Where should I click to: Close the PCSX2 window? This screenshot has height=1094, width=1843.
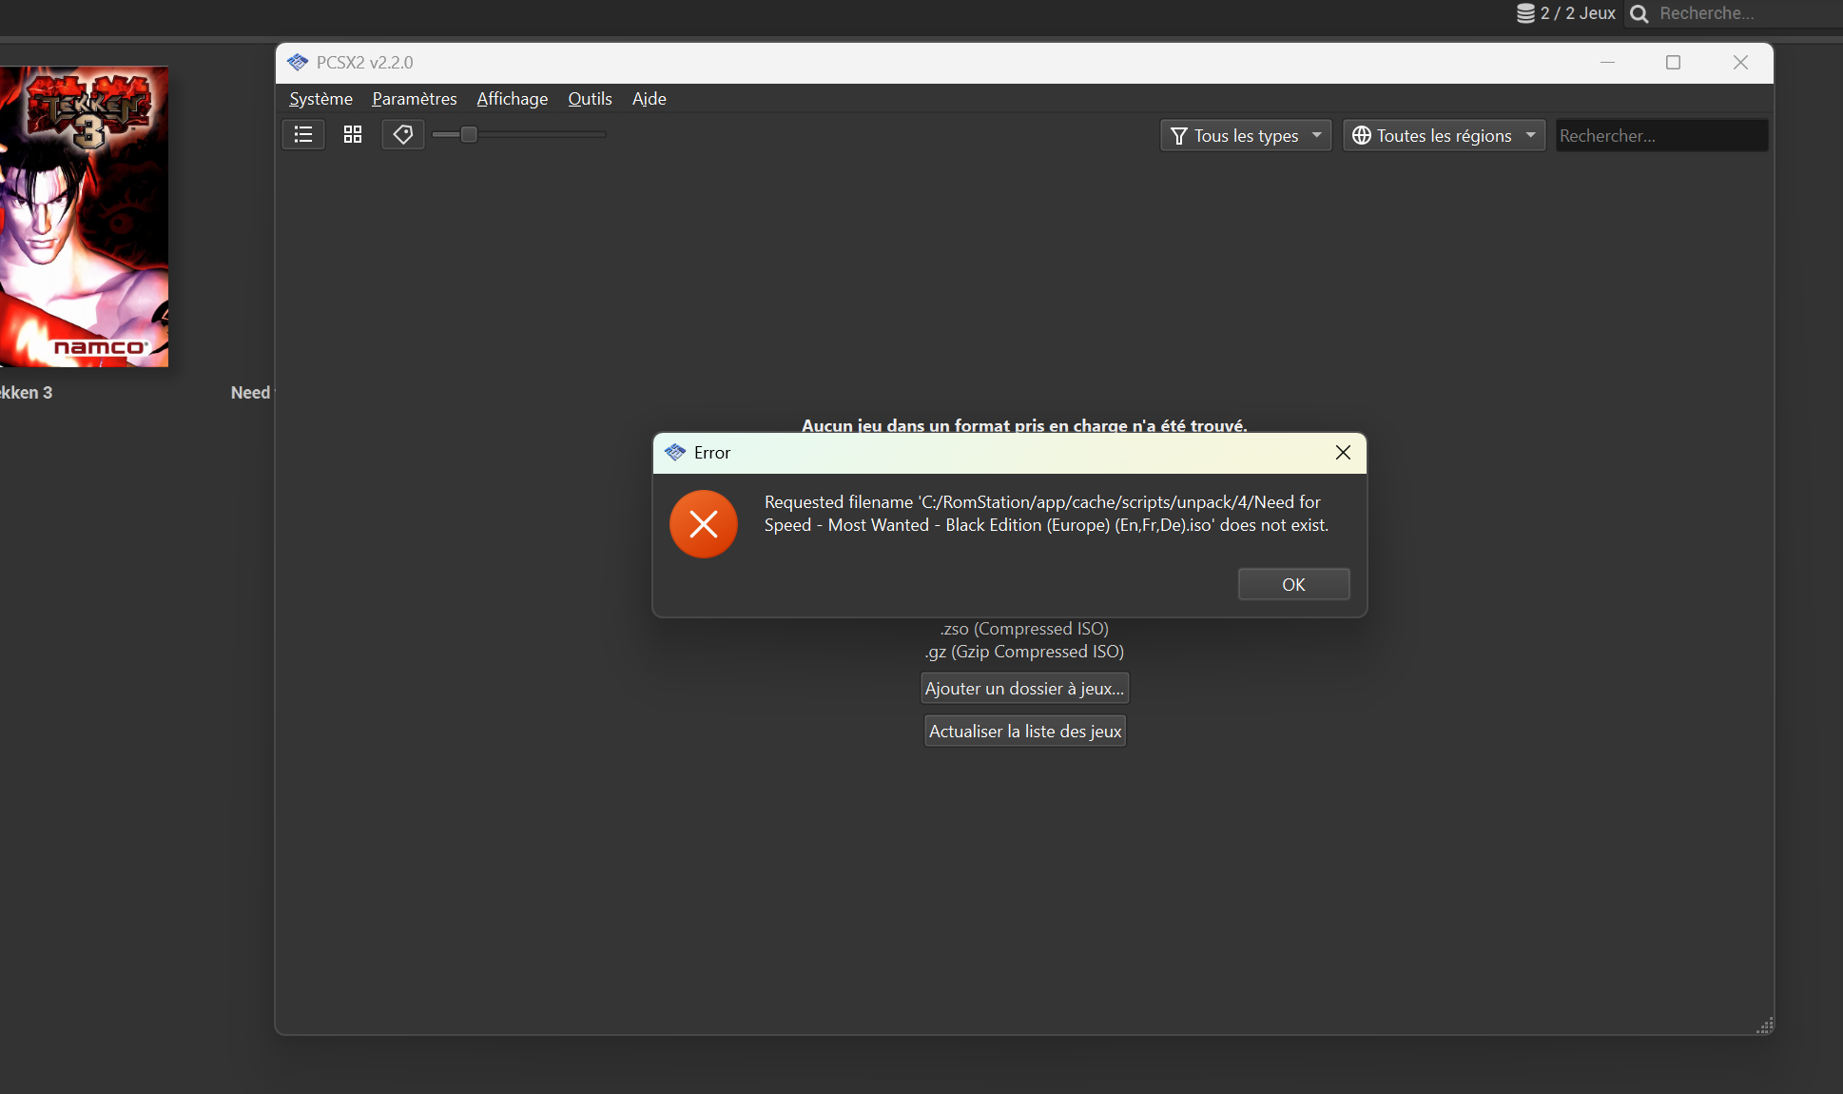1740,63
